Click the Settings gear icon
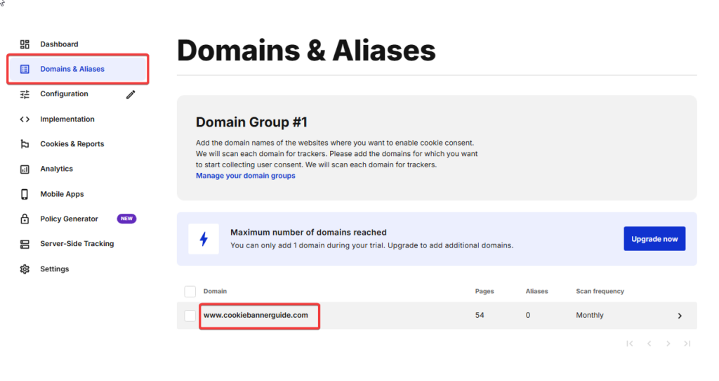 25,269
